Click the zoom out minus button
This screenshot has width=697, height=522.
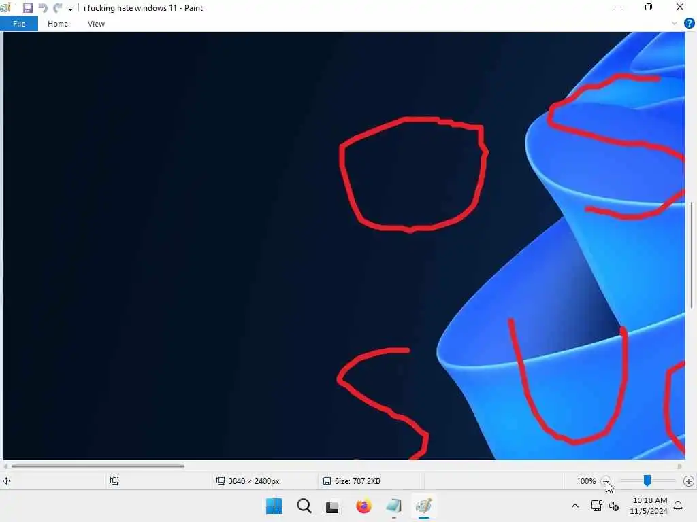[x=606, y=481]
